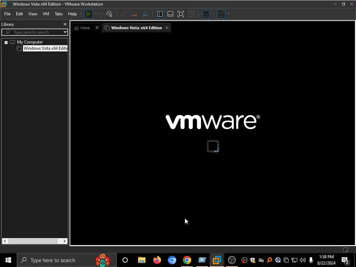Close the Windows Vista x64 Edition tab
Image resolution: width=356 pixels, height=267 pixels.
click(167, 28)
